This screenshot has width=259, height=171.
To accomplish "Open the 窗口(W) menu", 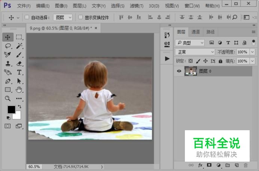I will click(192, 6).
